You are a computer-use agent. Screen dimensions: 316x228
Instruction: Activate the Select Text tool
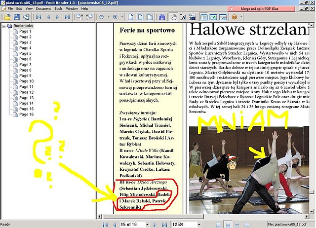183,17
